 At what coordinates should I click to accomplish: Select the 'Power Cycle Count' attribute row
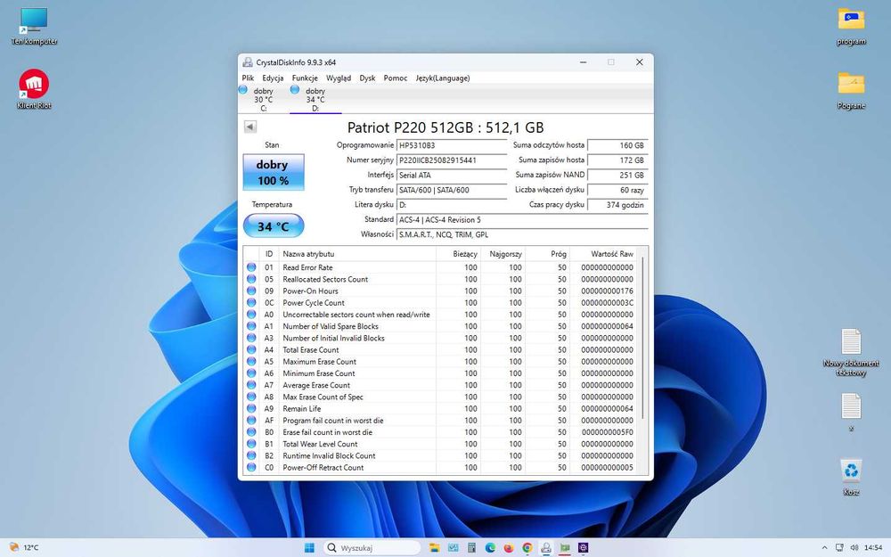(440, 303)
